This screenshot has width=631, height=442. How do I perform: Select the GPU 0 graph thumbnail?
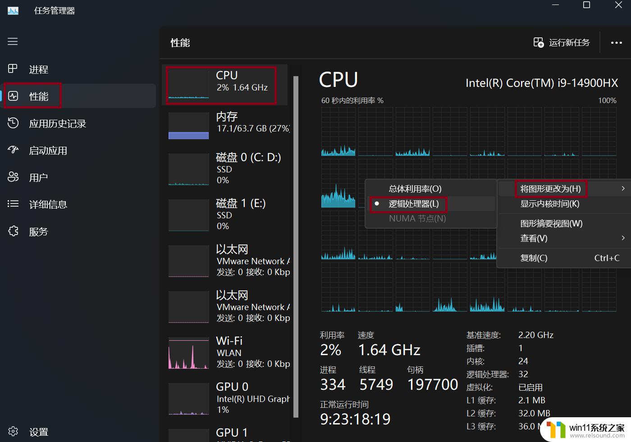[188, 399]
